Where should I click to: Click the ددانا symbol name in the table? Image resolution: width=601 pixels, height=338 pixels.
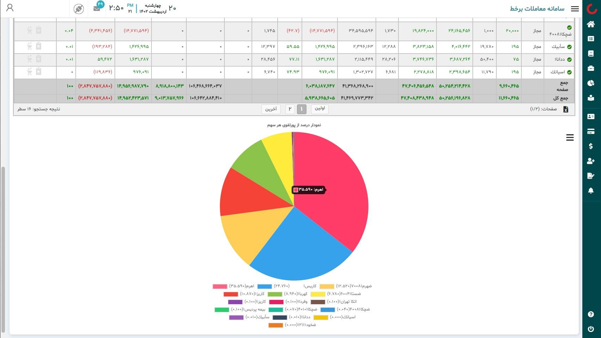[559, 59]
